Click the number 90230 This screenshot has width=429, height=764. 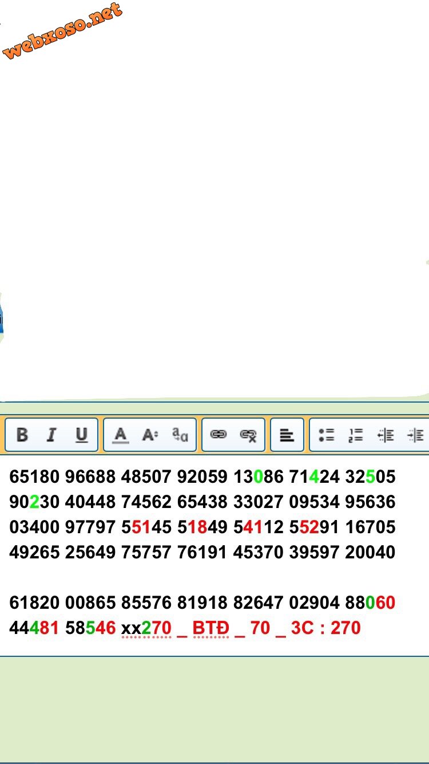point(34,502)
